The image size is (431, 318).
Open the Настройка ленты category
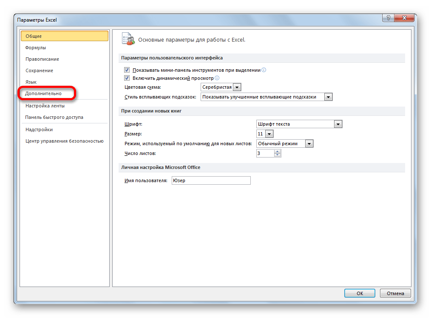[45, 106]
